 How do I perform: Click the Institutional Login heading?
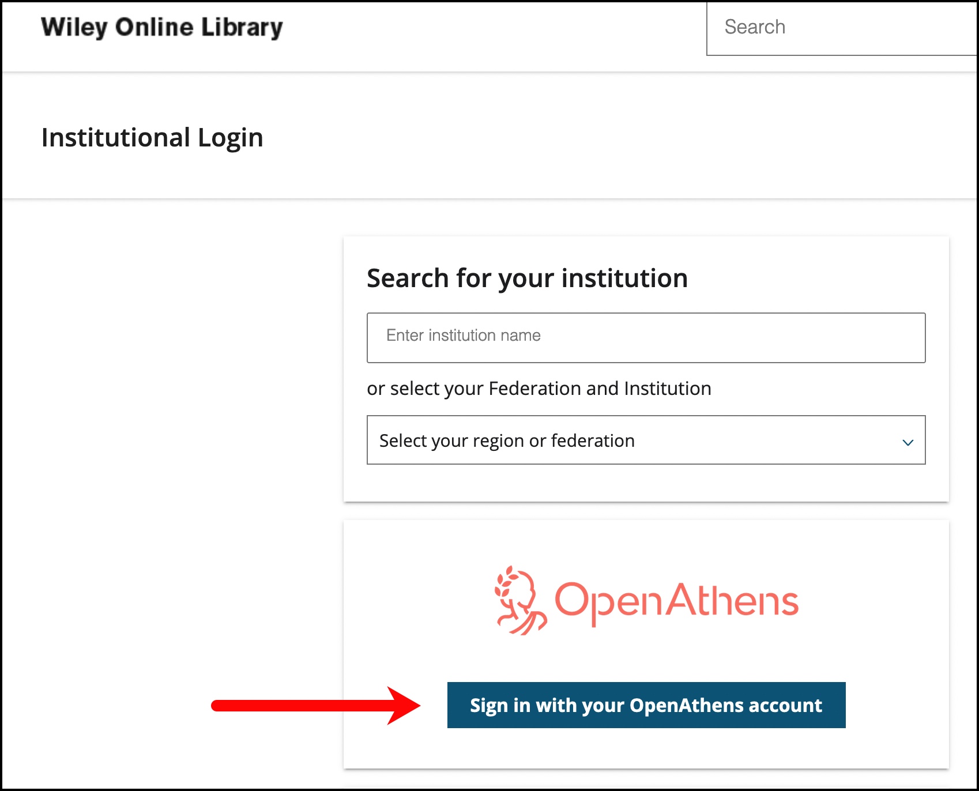click(x=152, y=137)
